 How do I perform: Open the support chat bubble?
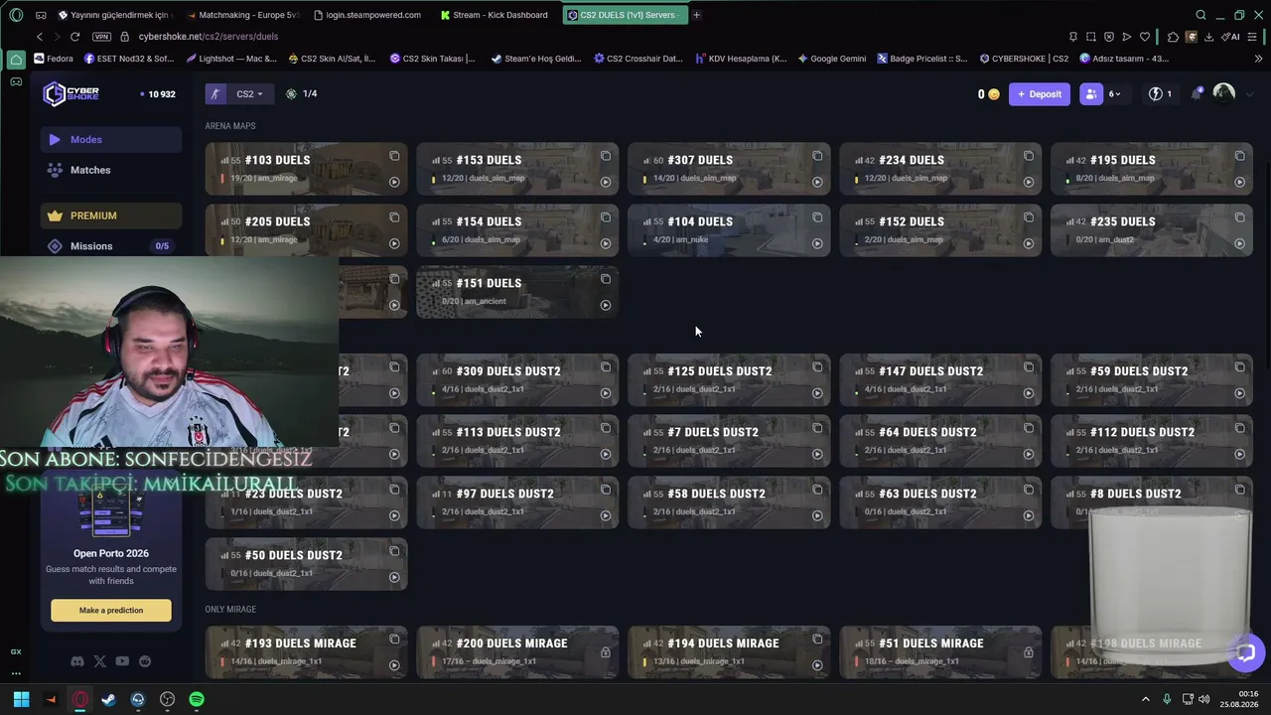1246,652
